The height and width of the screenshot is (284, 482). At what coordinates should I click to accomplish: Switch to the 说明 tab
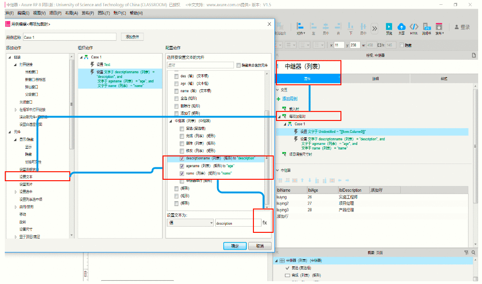point(375,79)
